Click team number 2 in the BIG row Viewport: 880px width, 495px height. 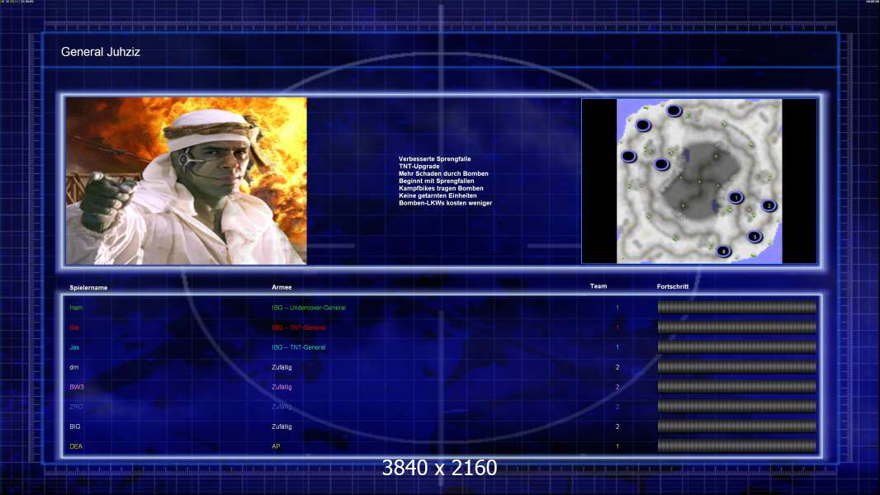617,427
